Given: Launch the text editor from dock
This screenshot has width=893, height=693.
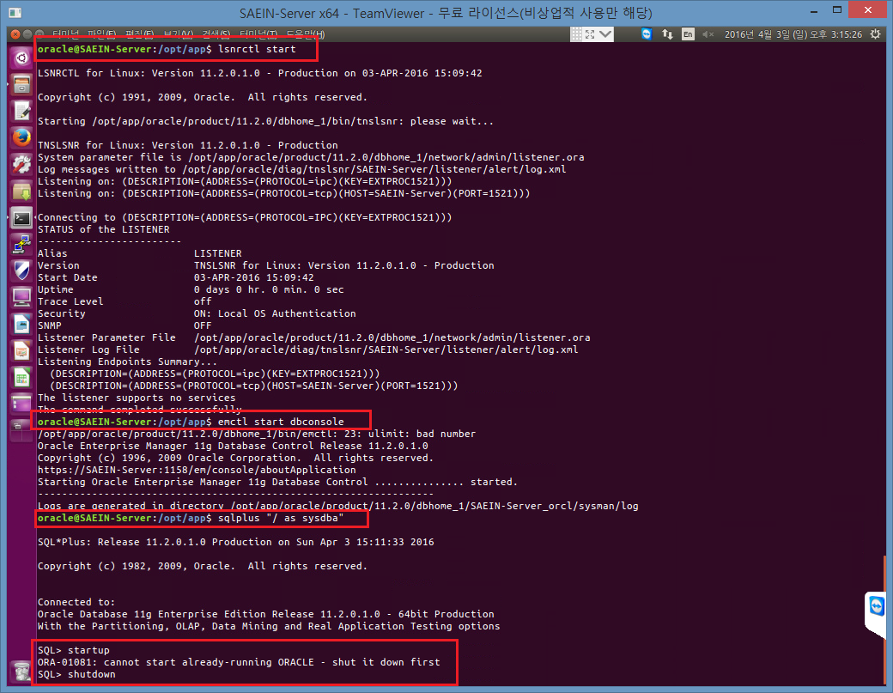Looking at the screenshot, I should pyautogui.click(x=21, y=112).
